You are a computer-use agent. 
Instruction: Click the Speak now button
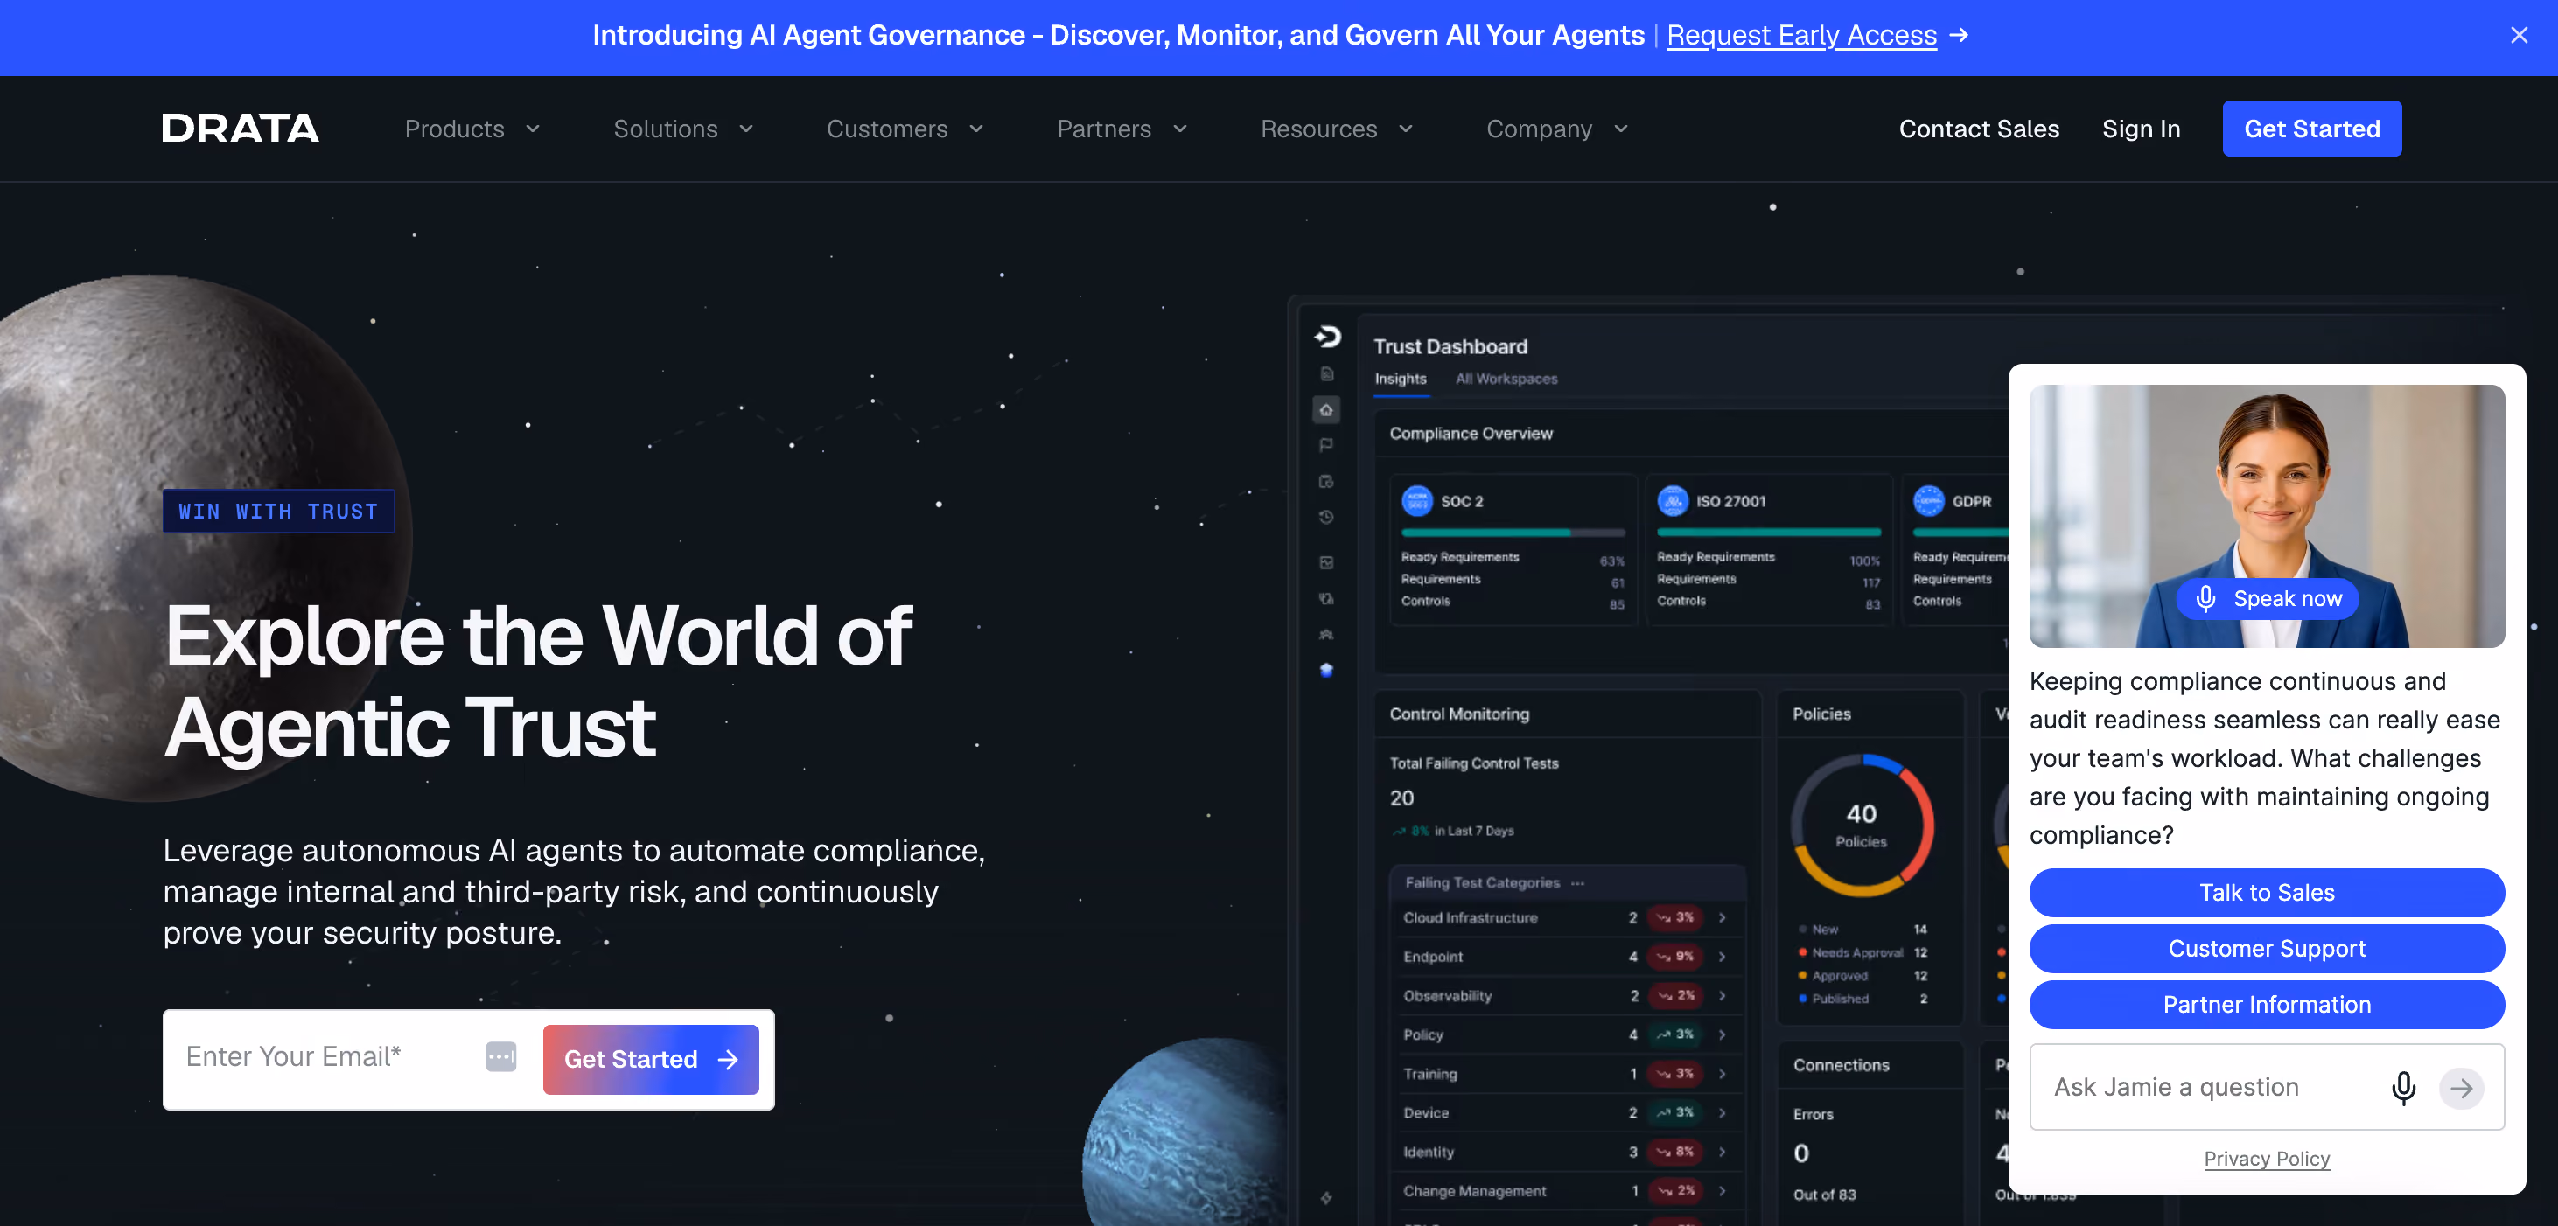(x=2267, y=599)
